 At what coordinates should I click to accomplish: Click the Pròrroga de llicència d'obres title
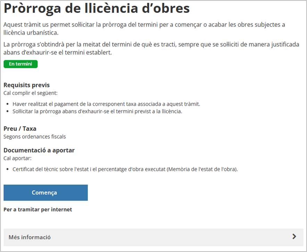(x=97, y=9)
